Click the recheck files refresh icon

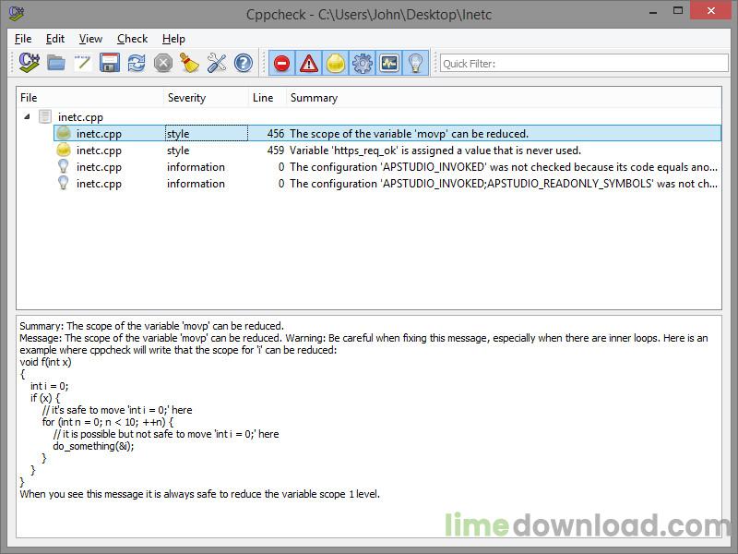click(137, 63)
